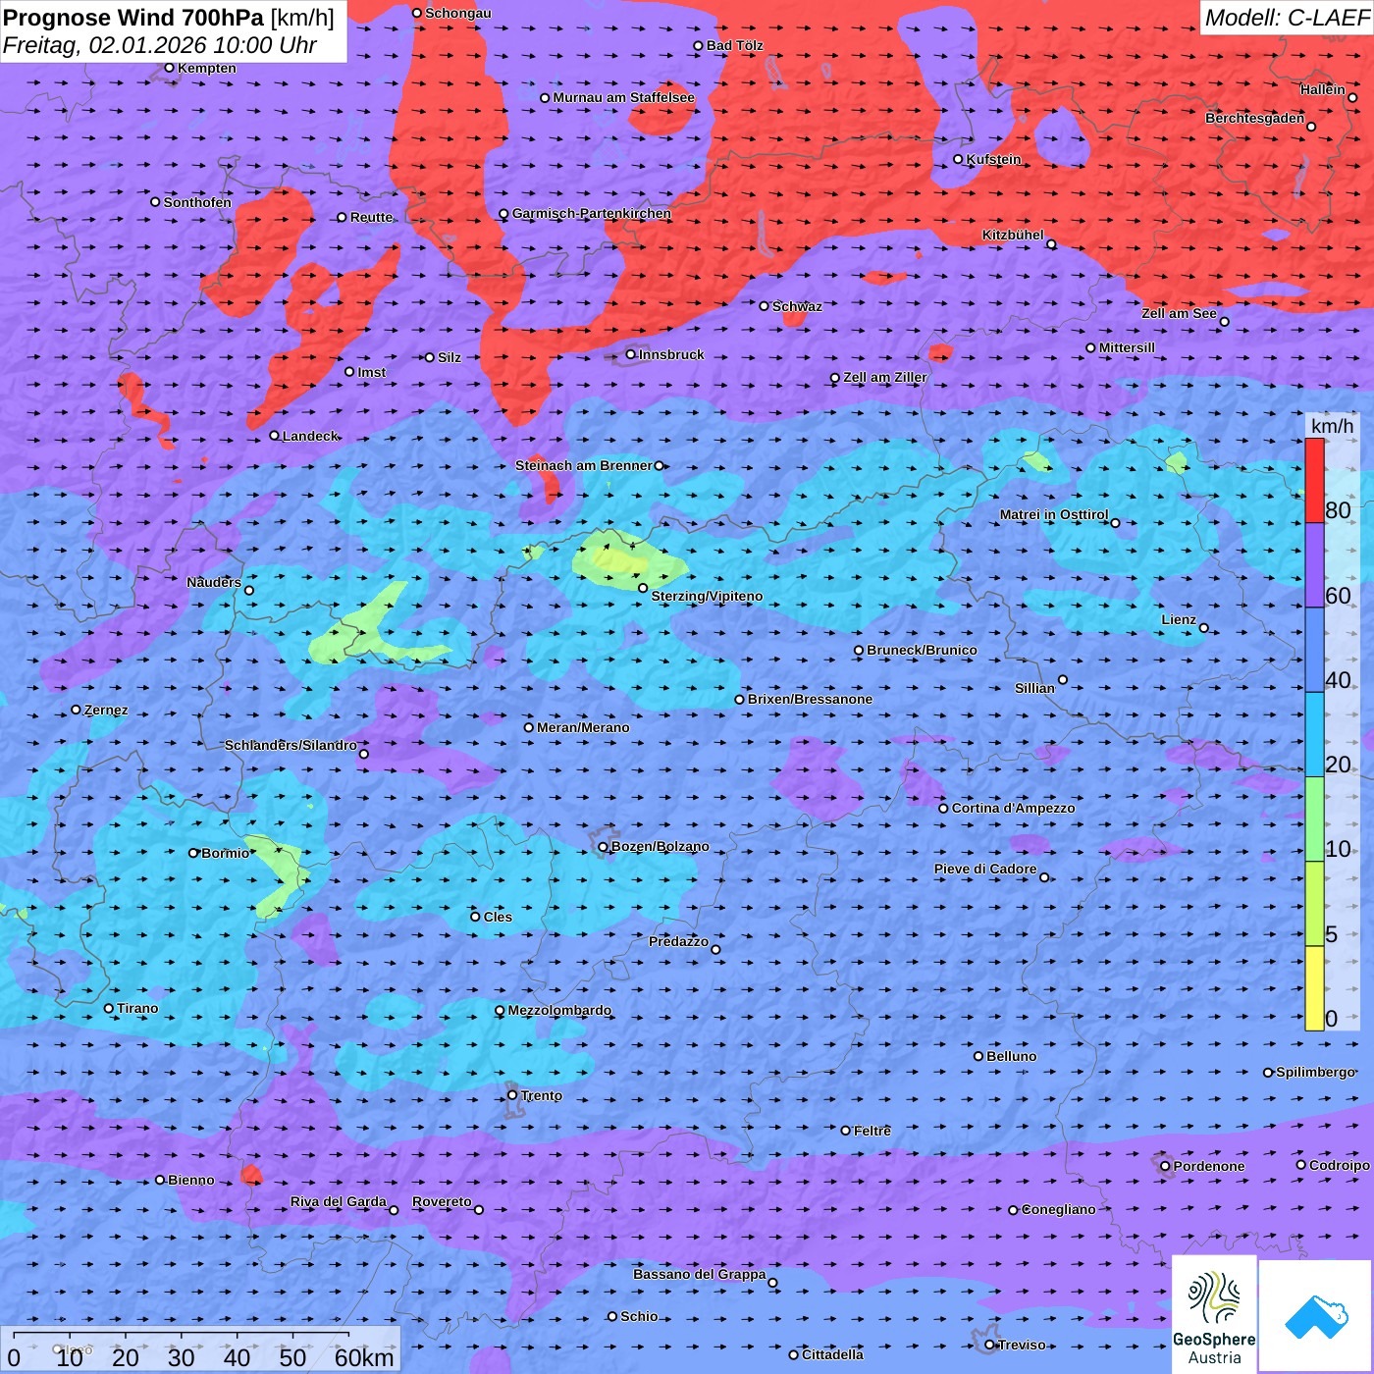1374x1374 pixels.
Task: Click the Pieve di Cadore label
Action: (985, 869)
